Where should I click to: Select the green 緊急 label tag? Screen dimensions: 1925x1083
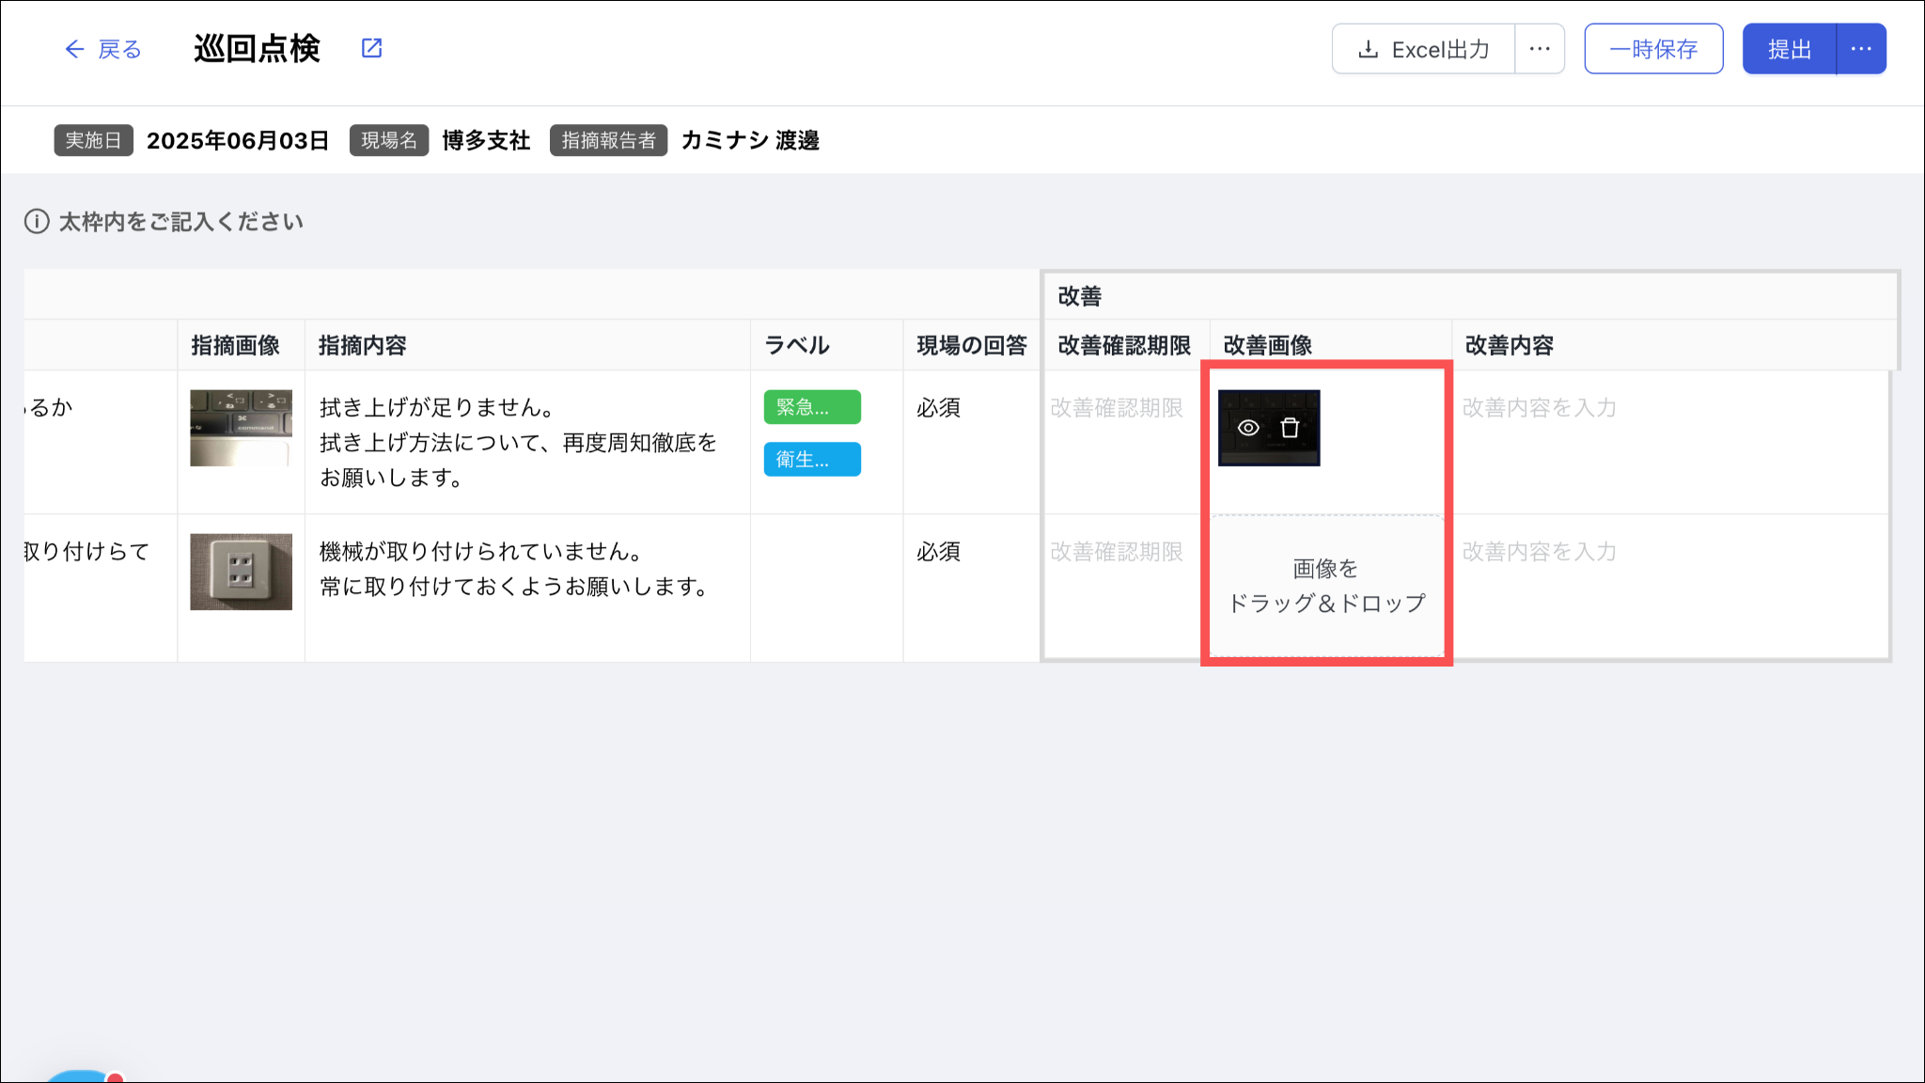point(812,407)
